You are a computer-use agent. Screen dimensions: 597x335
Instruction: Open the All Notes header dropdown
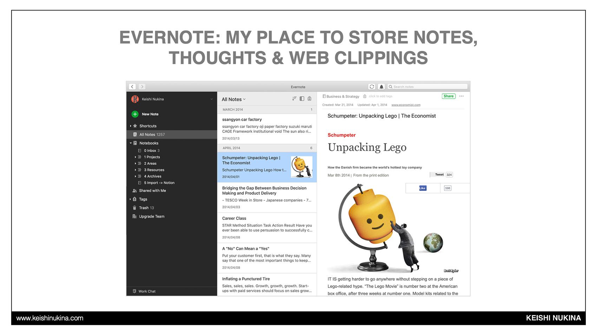(234, 99)
